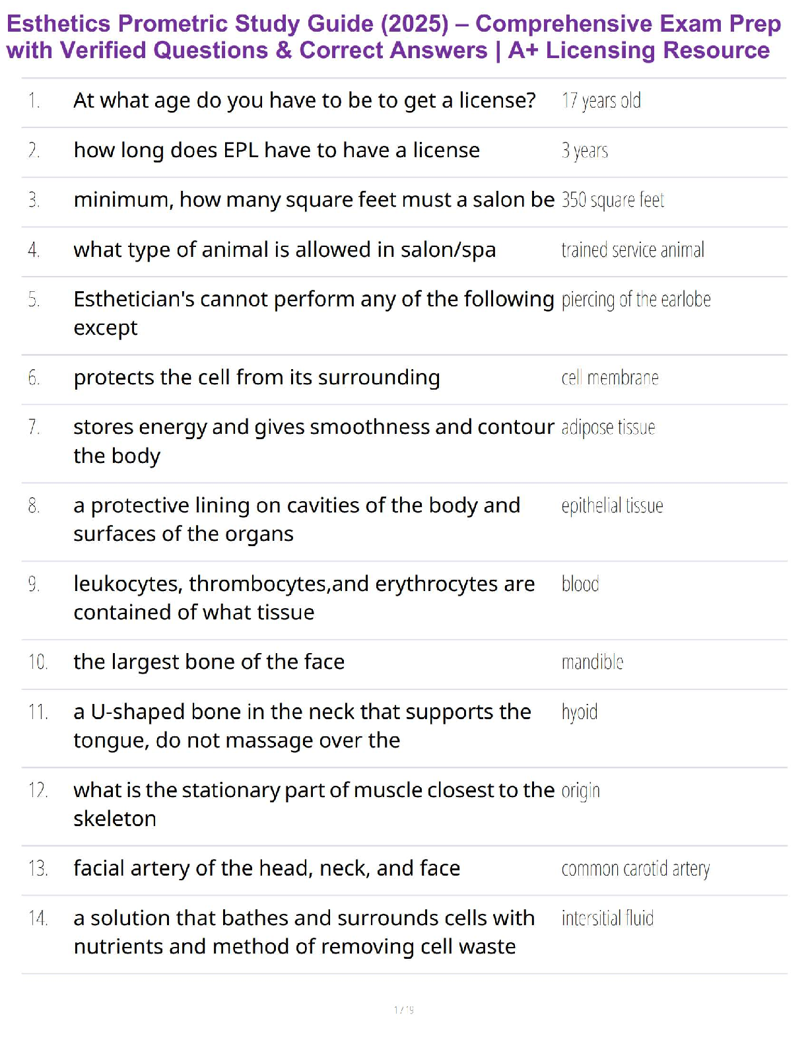Click the 'origin' answer
Screen dimensions: 808x1046
581,791
